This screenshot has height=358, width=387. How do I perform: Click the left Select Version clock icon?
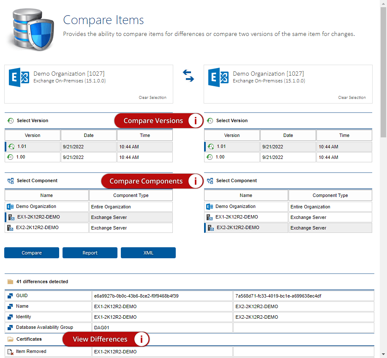point(11,121)
